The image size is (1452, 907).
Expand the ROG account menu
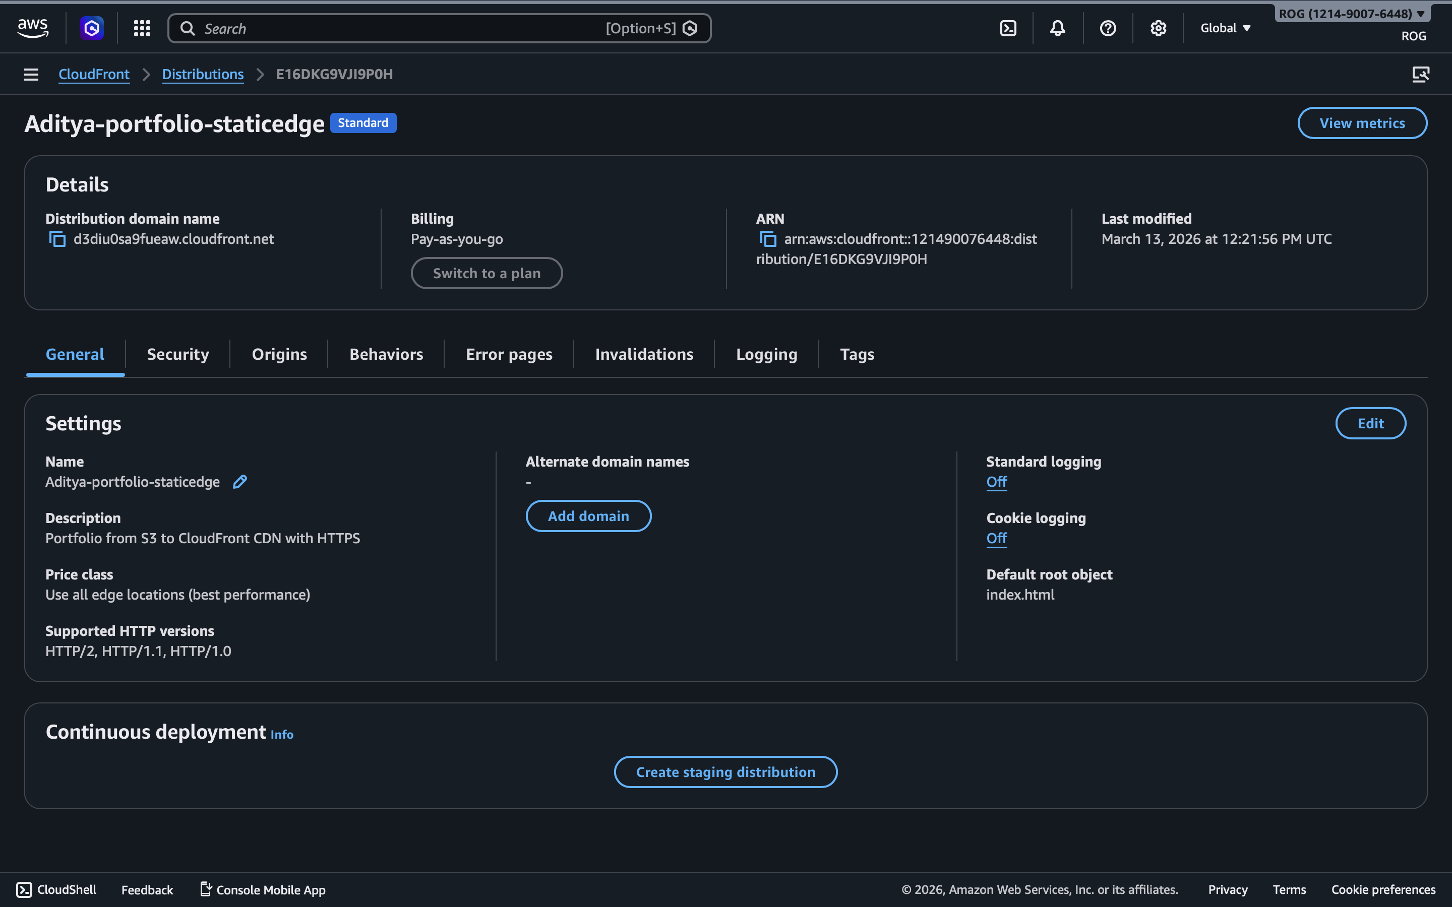tap(1351, 14)
